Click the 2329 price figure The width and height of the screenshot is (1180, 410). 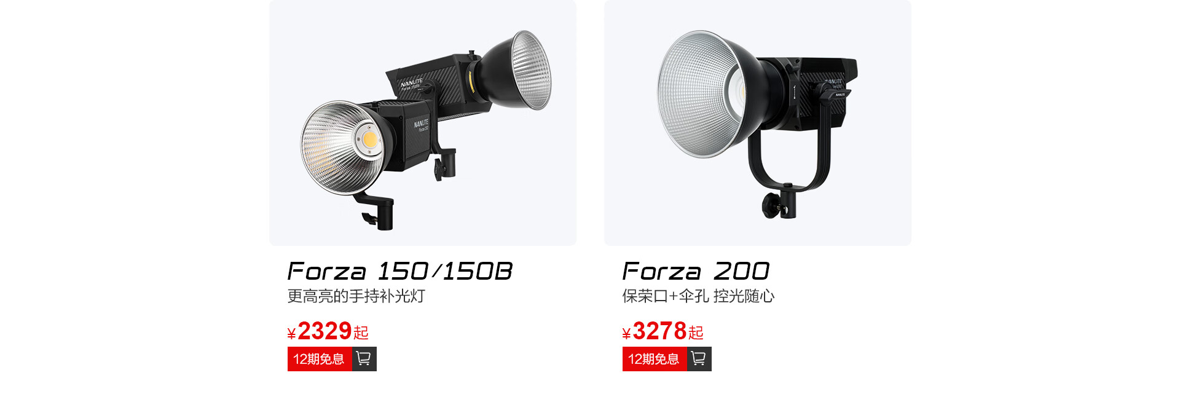click(324, 331)
